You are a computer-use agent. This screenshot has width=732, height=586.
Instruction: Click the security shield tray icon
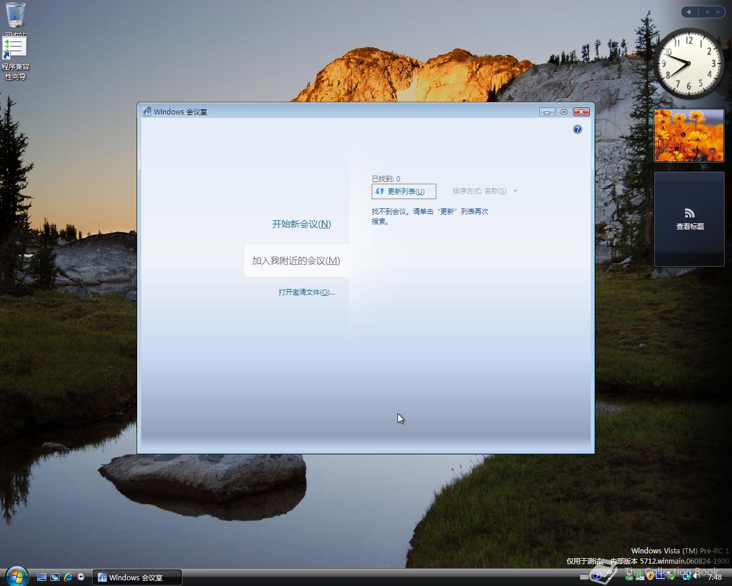[650, 577]
